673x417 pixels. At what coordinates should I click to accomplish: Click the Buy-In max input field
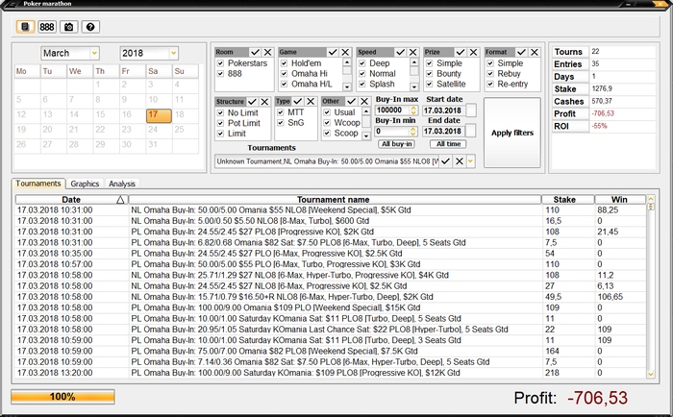click(x=392, y=110)
